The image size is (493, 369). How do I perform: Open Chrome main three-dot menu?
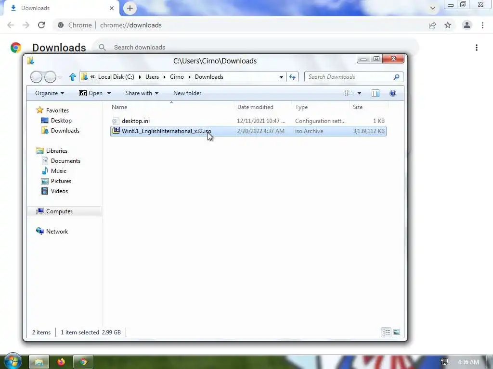click(x=482, y=25)
